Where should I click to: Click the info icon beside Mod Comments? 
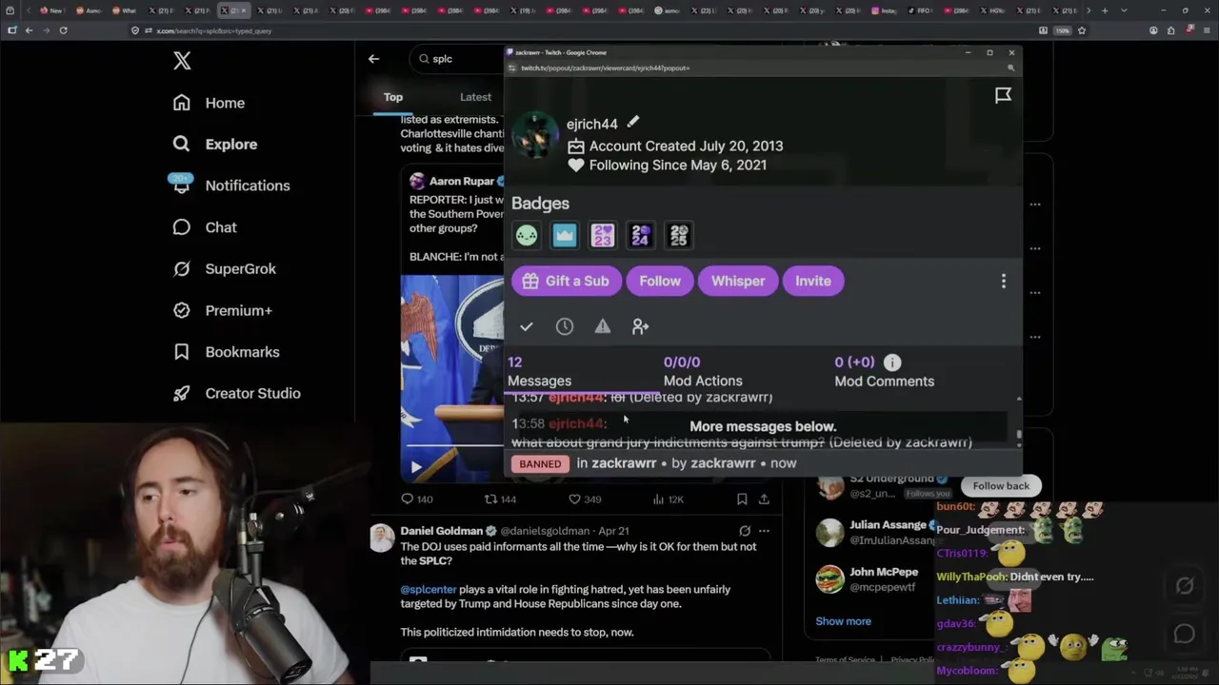(x=892, y=362)
